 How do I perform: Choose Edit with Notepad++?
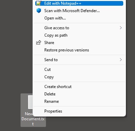click(x=79, y=3)
